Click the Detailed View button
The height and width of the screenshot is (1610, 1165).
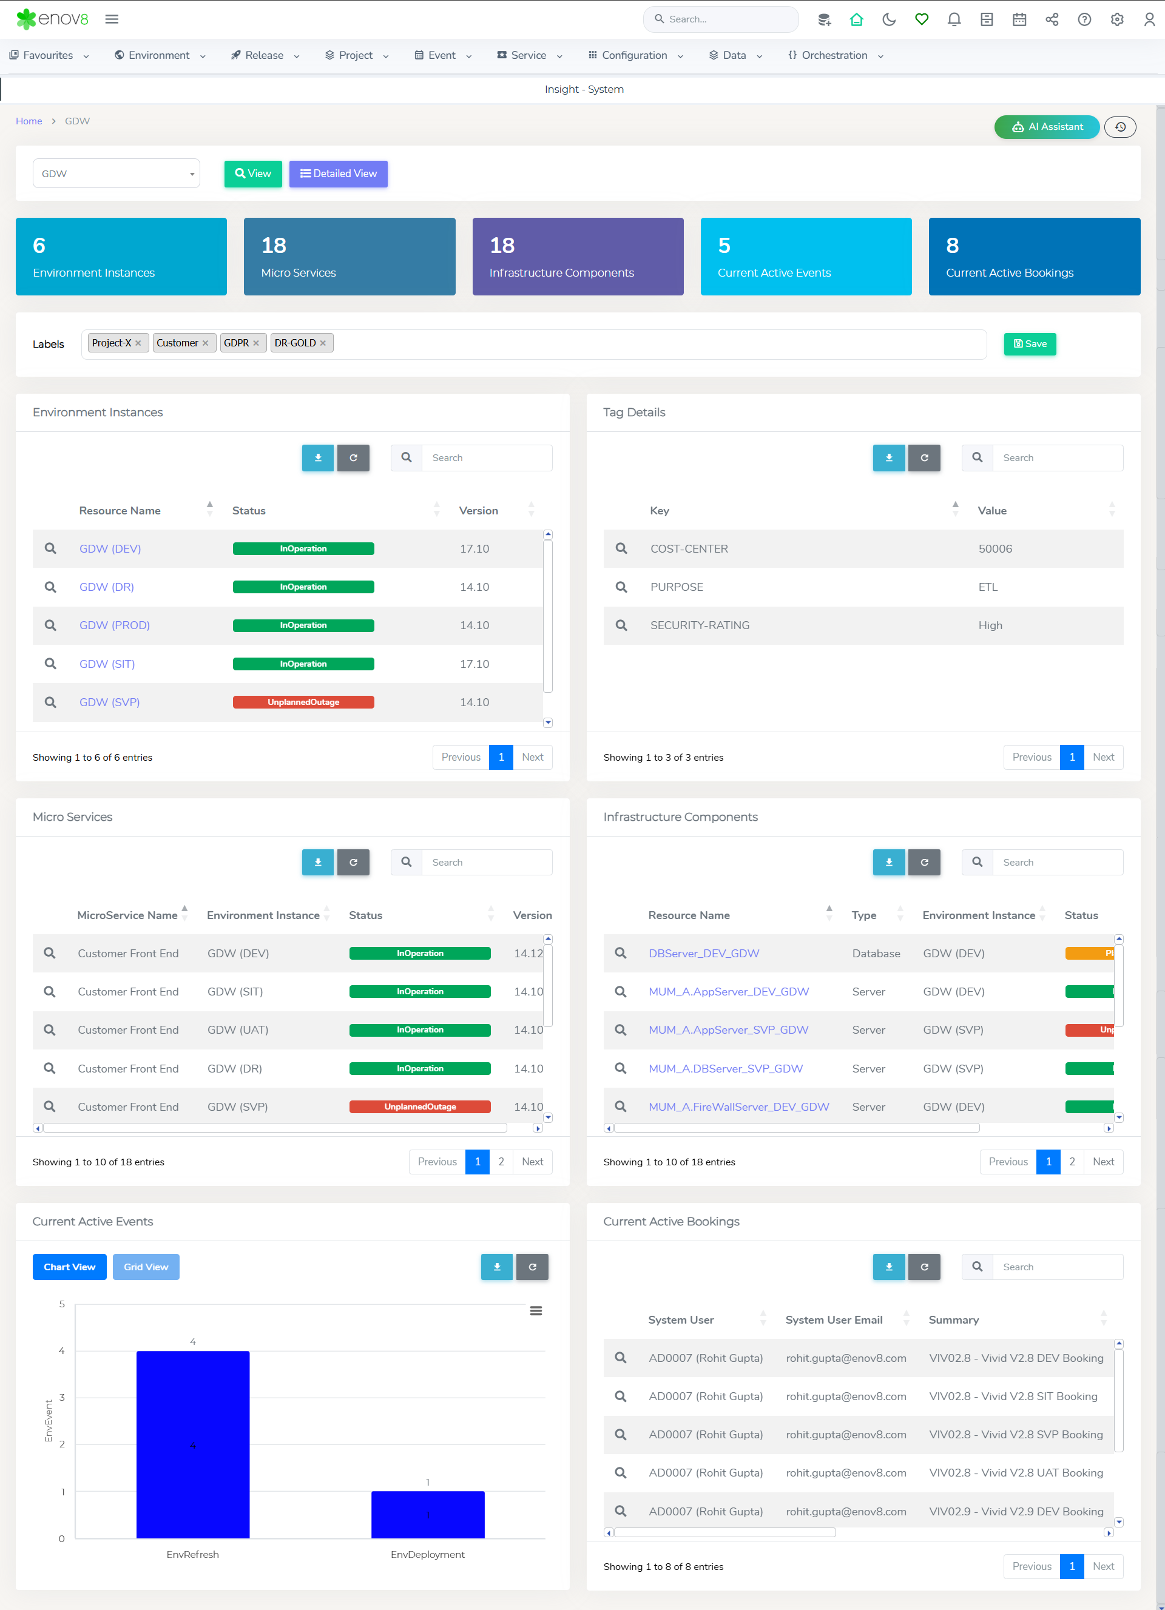pyautogui.click(x=338, y=174)
